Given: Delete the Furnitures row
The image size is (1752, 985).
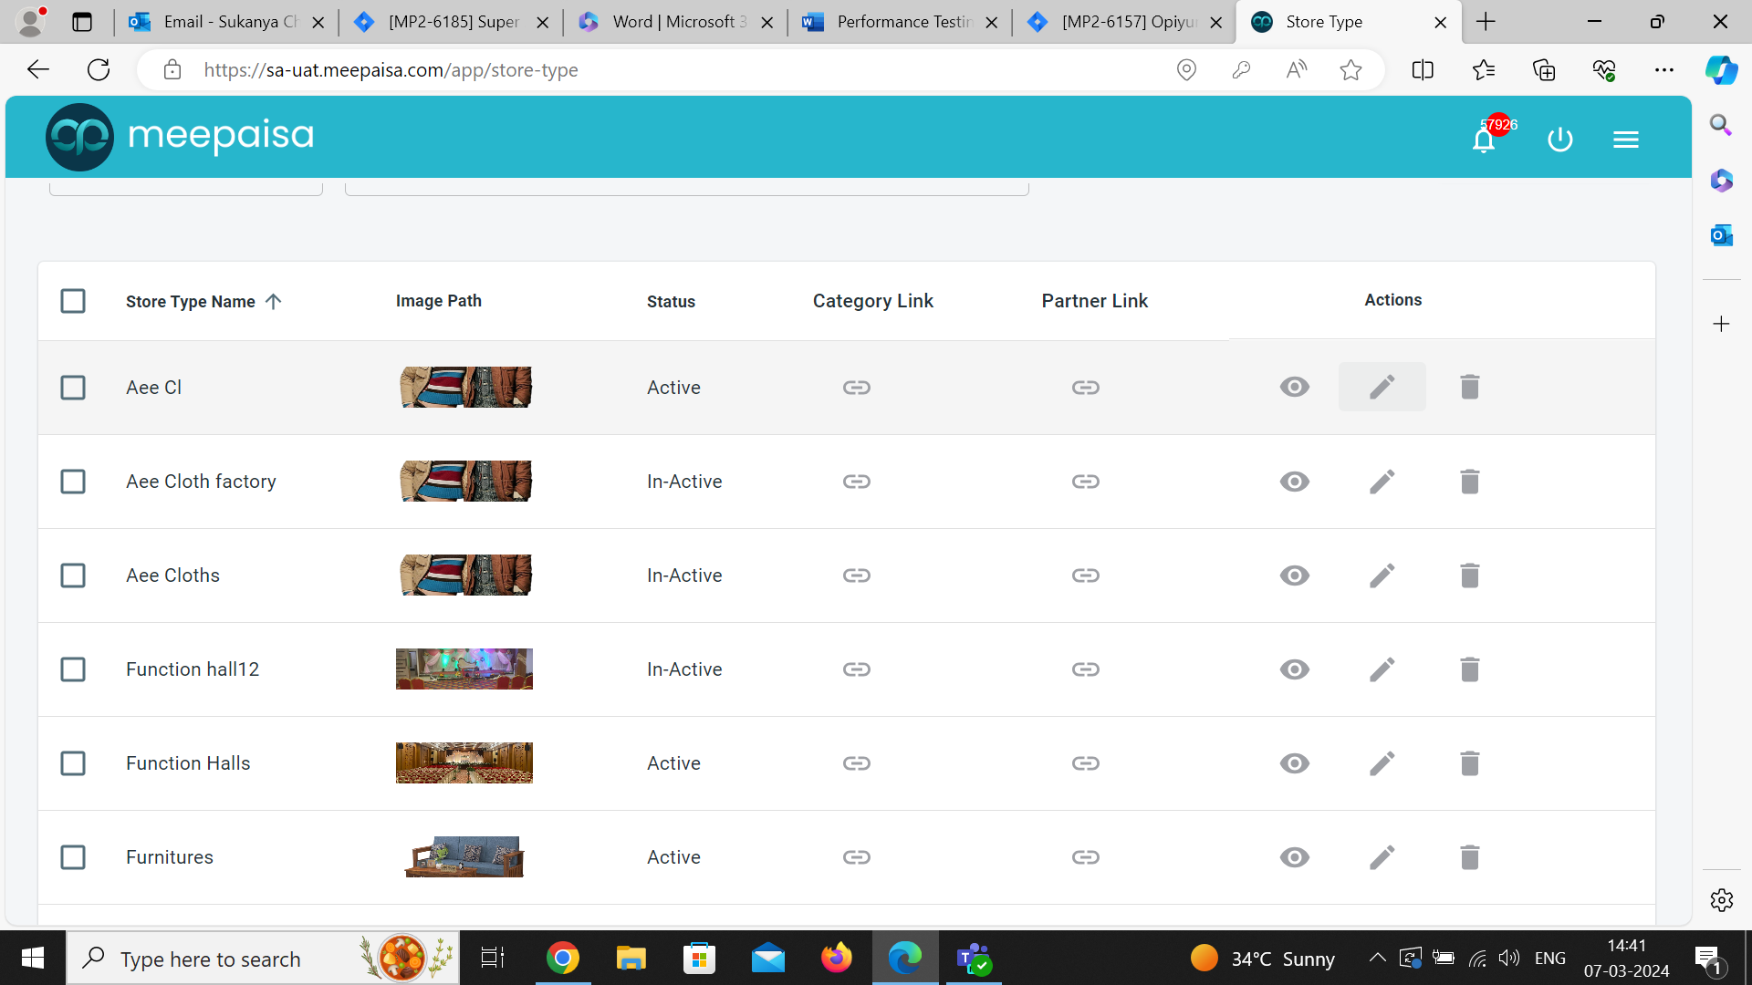Looking at the screenshot, I should [x=1470, y=857].
